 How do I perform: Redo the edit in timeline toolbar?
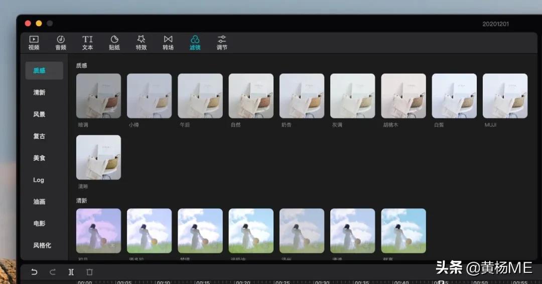(53, 272)
